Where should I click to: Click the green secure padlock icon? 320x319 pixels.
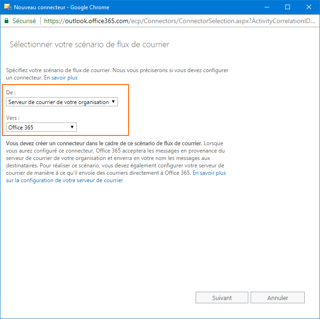click(6, 21)
